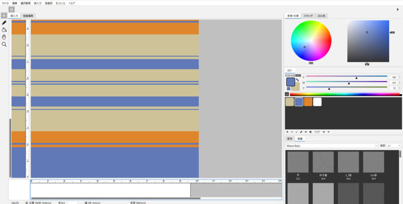Click the クリア button
The height and width of the screenshot is (204, 403).
(x=317, y=132)
